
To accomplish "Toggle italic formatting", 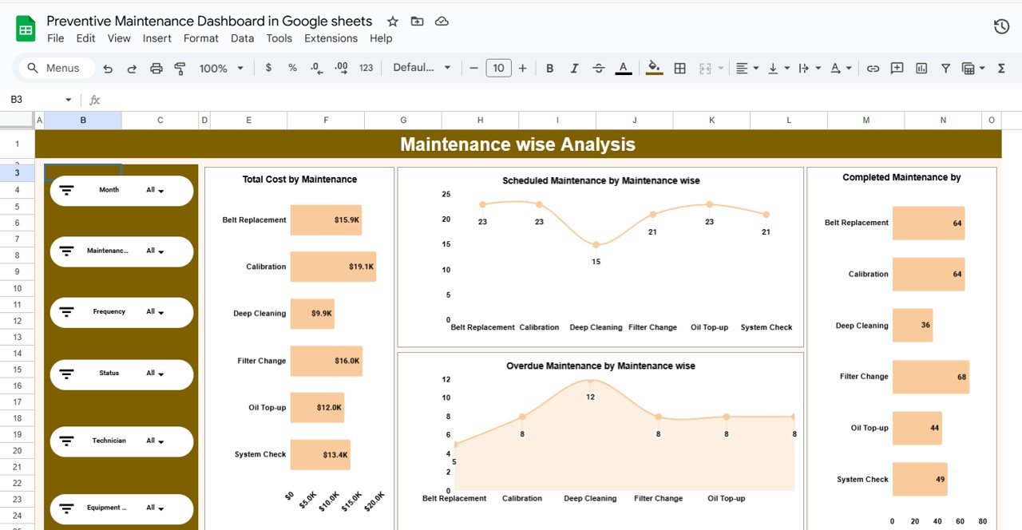I will click(x=574, y=68).
